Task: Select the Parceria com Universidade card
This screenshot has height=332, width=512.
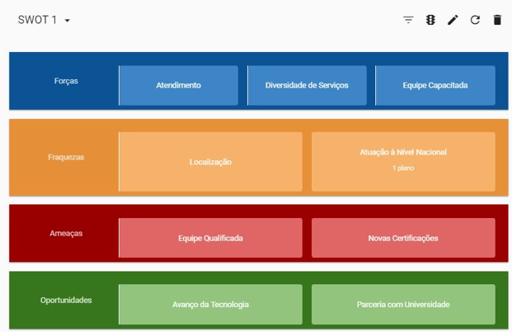Action: [x=403, y=305]
